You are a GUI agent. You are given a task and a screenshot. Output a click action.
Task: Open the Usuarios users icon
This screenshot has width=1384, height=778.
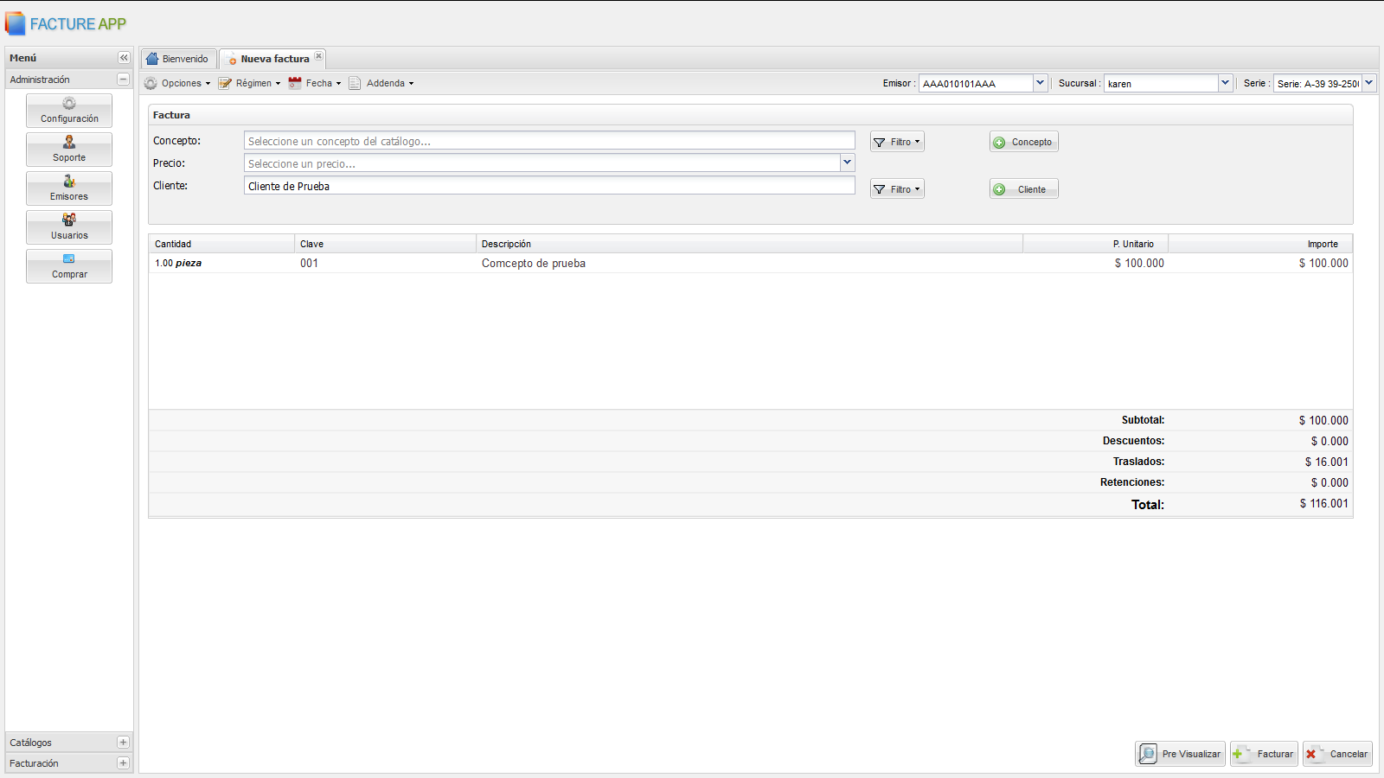click(69, 227)
